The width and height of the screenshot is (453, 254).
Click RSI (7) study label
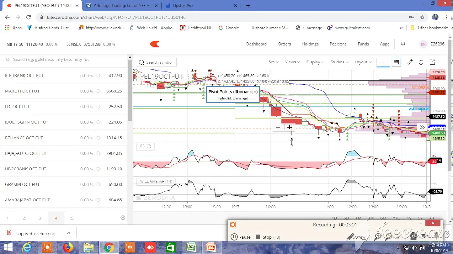(145, 146)
